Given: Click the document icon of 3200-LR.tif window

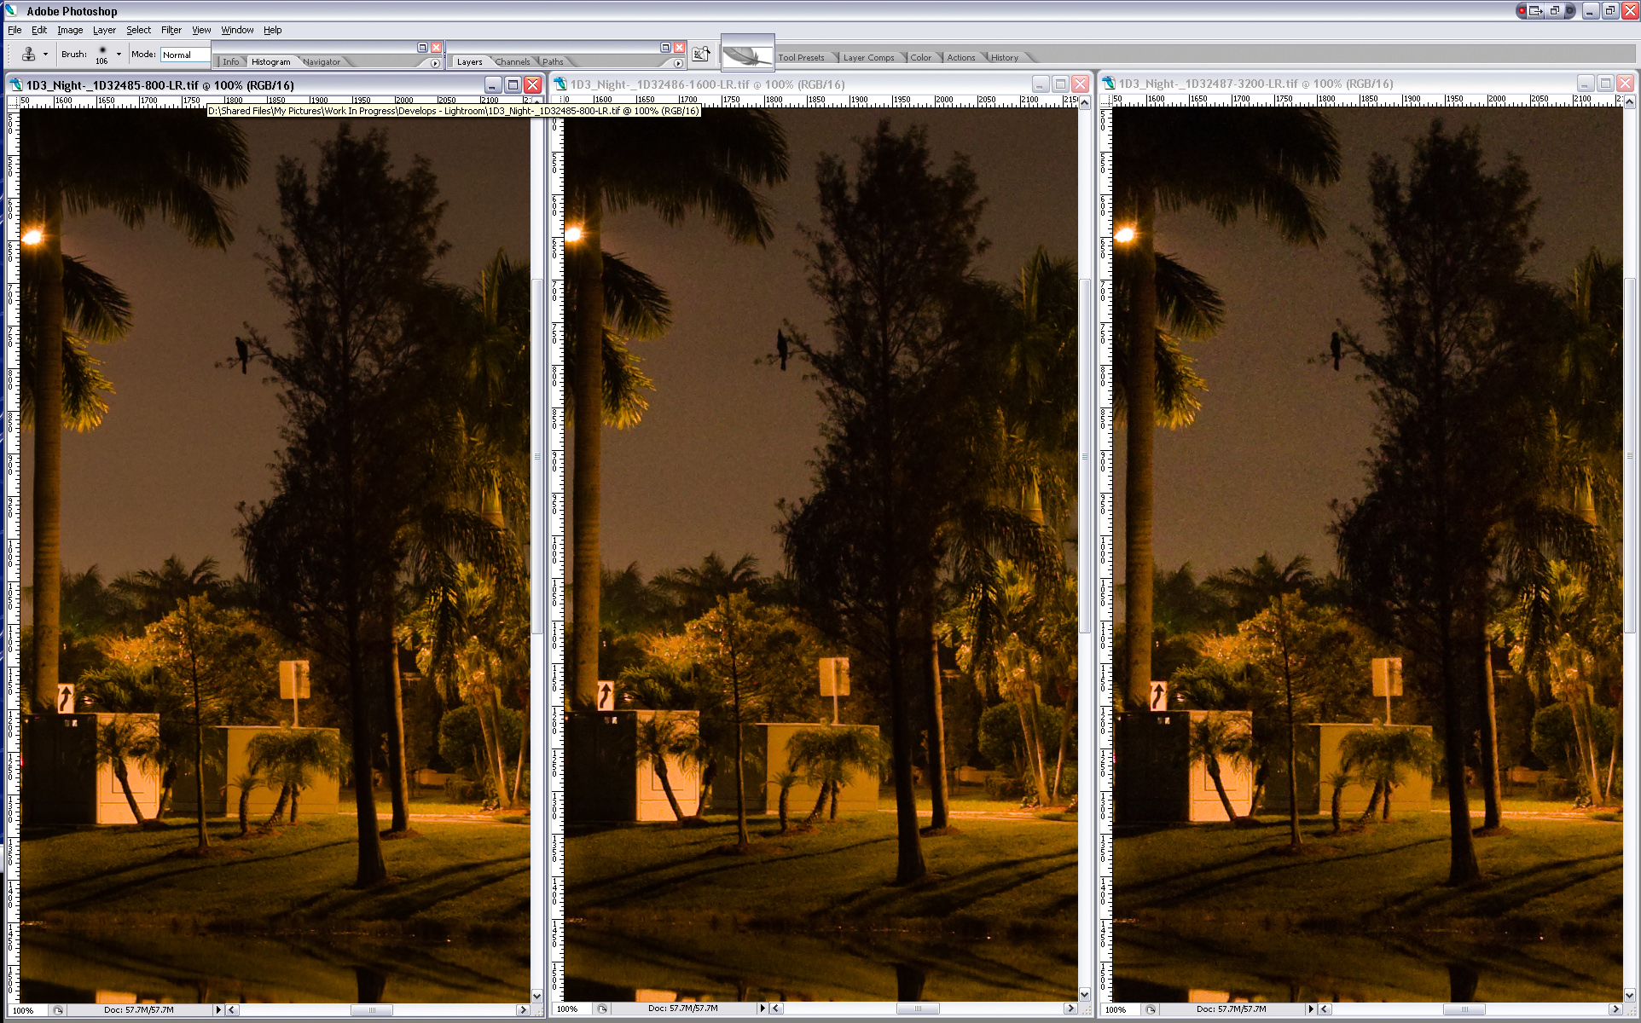Looking at the screenshot, I should [x=1109, y=84].
